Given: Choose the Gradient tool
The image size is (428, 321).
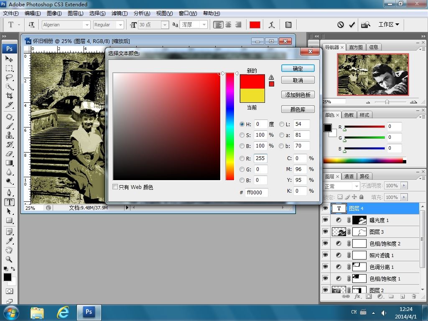Looking at the screenshot, I should pos(9,163).
